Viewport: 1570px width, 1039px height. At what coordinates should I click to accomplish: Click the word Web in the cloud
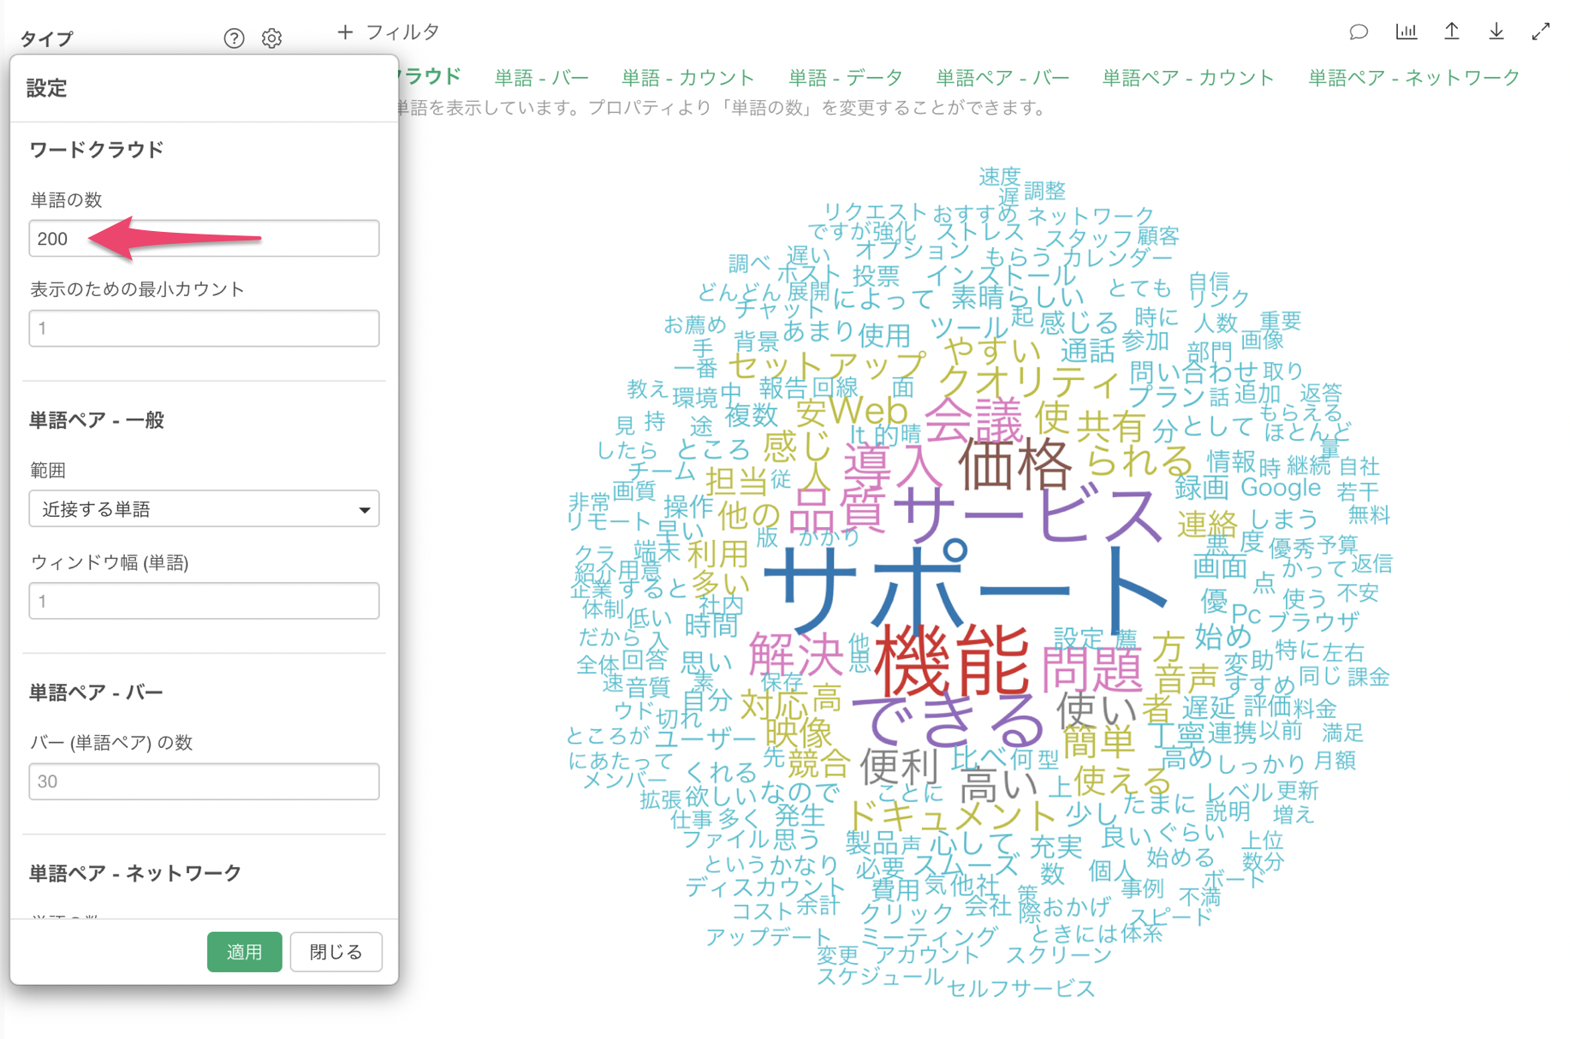point(868,411)
